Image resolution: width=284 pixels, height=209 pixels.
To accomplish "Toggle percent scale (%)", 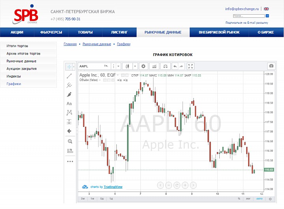I will [x=239, y=199].
